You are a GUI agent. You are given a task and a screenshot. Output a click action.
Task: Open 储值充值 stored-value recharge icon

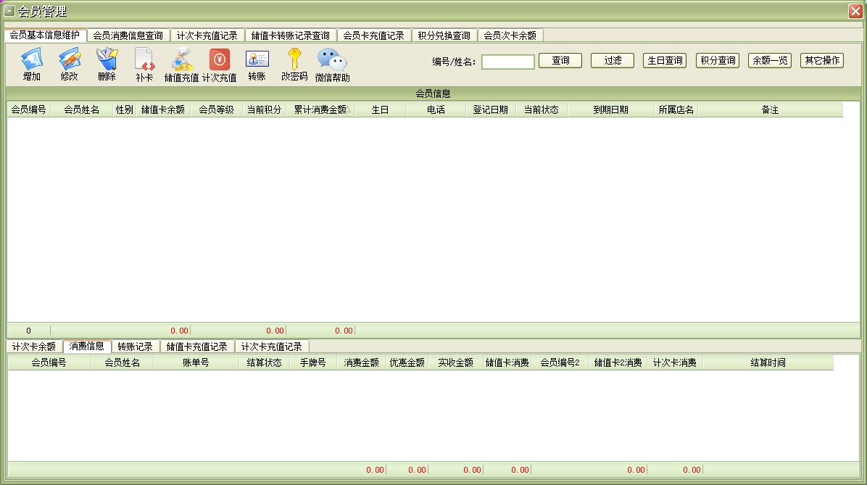[x=181, y=59]
